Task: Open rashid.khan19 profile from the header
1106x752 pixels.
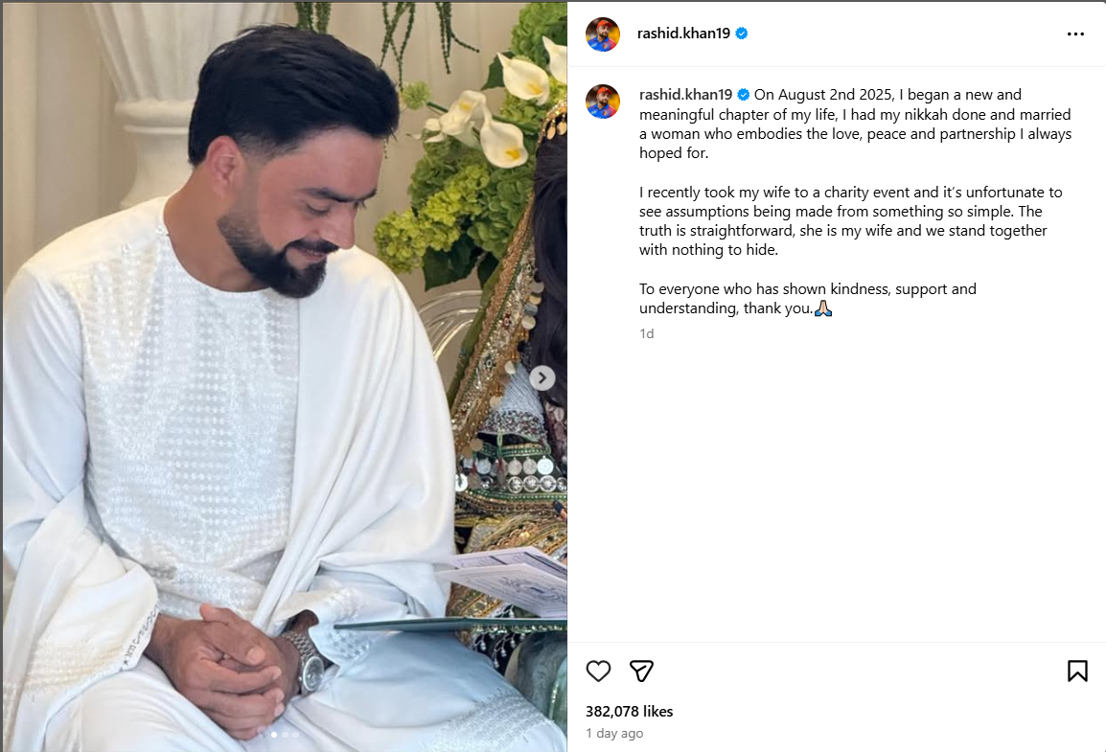Action: coord(682,34)
